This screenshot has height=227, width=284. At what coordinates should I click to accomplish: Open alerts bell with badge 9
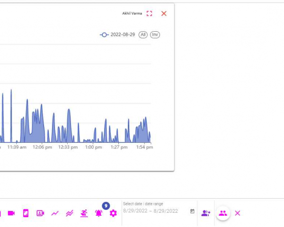pos(98,213)
